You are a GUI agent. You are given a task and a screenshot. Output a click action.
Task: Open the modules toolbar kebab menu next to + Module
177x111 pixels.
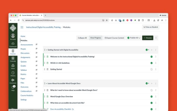[156, 38]
